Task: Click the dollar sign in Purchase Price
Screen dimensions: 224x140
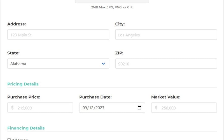Action: click(12, 108)
